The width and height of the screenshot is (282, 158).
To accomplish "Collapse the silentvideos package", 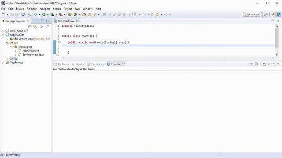I will click(x=11, y=47).
